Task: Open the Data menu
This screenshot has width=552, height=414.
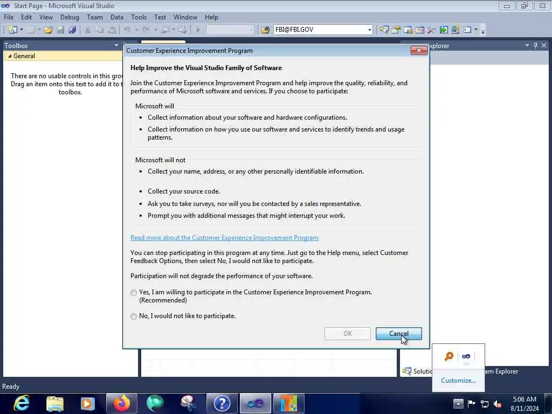Action: click(x=117, y=17)
